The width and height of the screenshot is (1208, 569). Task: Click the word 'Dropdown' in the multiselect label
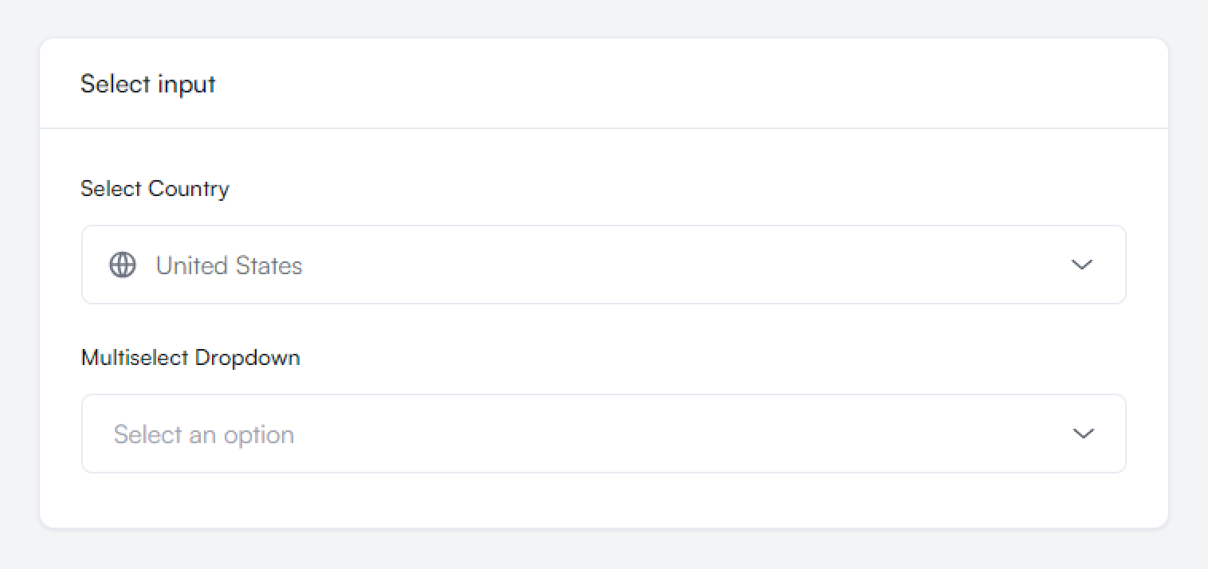click(247, 357)
